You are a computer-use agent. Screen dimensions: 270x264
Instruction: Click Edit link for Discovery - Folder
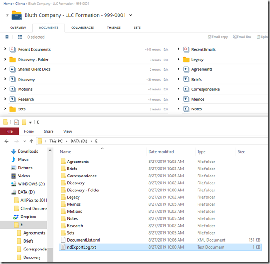165,60
